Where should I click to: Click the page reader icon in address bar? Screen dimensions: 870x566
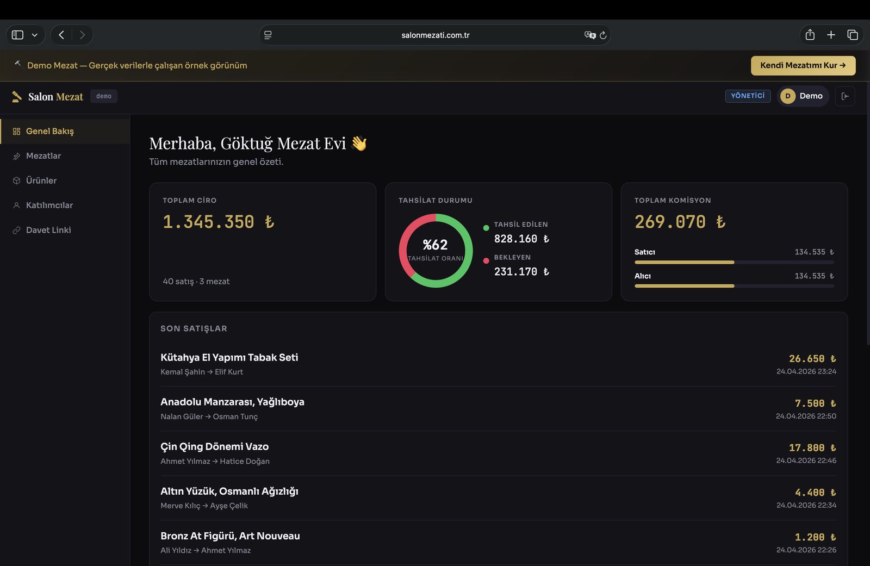pyautogui.click(x=268, y=35)
